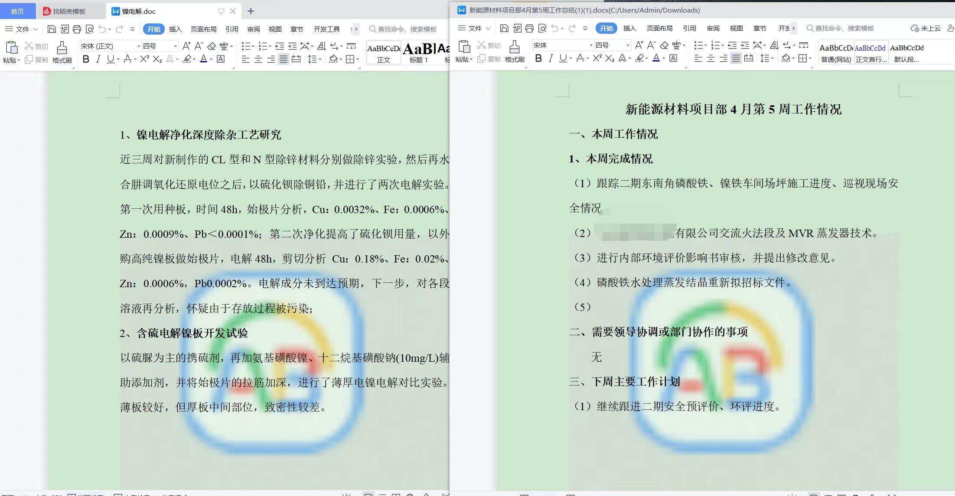Toggle justify alignment in the right window
This screenshot has height=496, width=955.
click(736, 58)
